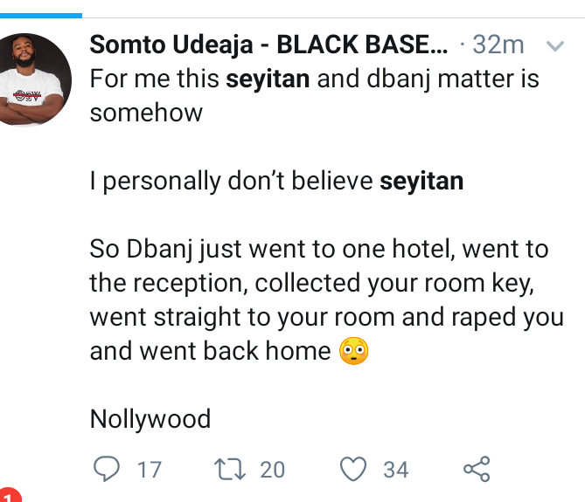The height and width of the screenshot is (502, 585).
Task: Click the like count 34
Action: (396, 470)
